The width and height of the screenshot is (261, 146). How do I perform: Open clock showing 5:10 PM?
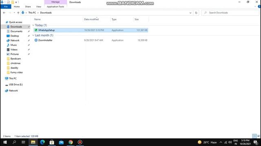pyautogui.click(x=246, y=142)
